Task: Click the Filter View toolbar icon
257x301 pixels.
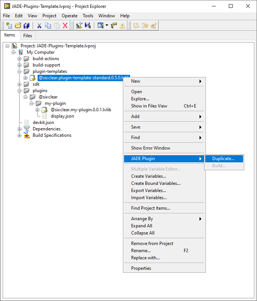Action: [101, 25]
